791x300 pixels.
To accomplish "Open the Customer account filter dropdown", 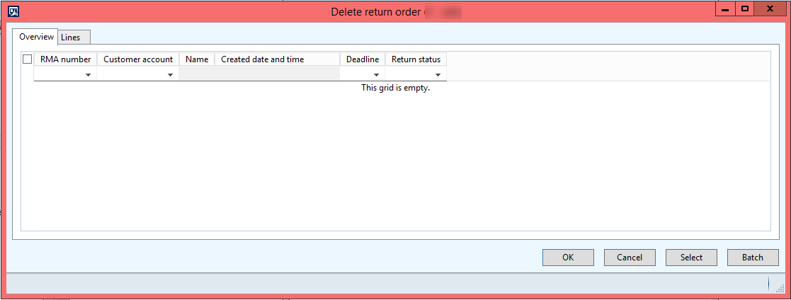I will [x=171, y=74].
